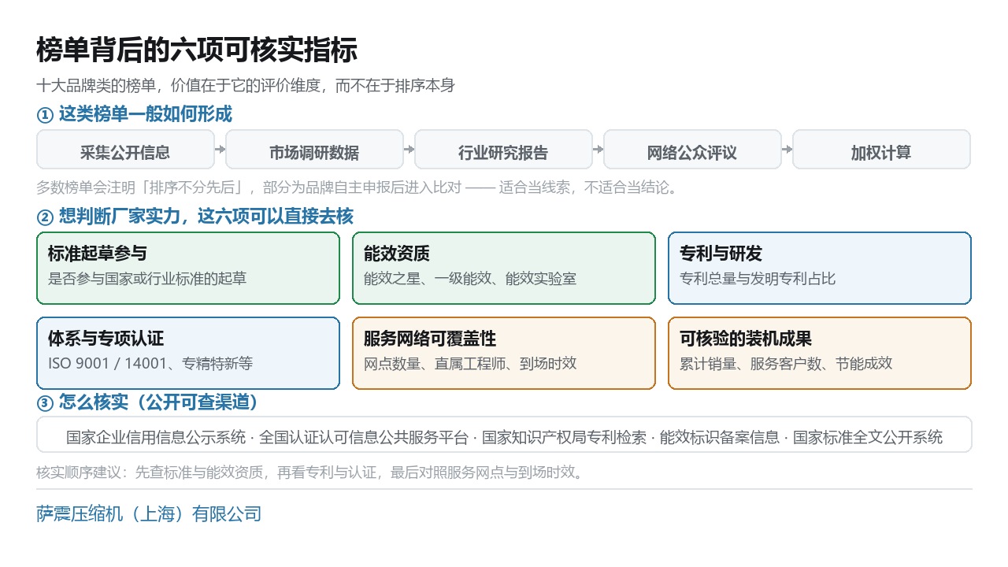Select the description "是否参与国家或行业标准的起草"

pyautogui.click(x=147, y=278)
